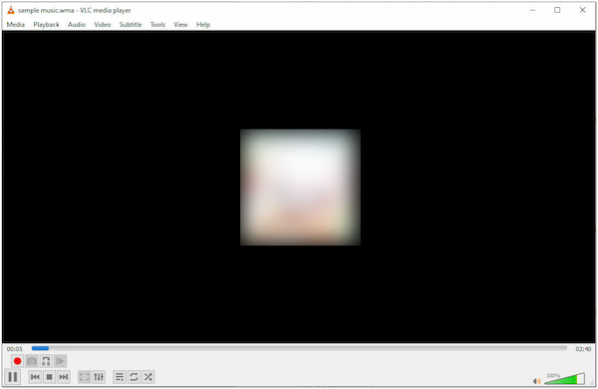Advance using the frame-by-frame button

click(x=60, y=361)
